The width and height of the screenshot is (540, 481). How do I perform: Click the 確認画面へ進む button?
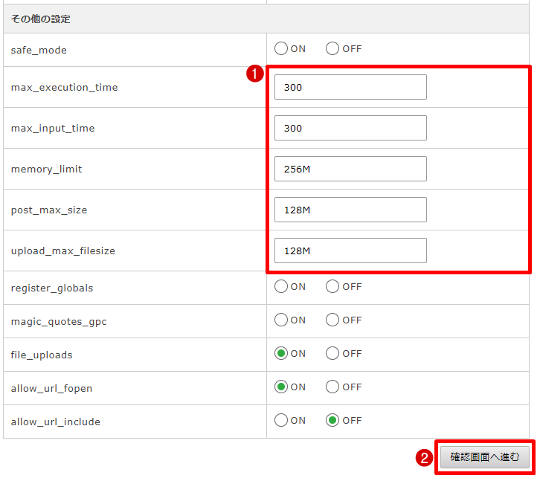[x=484, y=457]
